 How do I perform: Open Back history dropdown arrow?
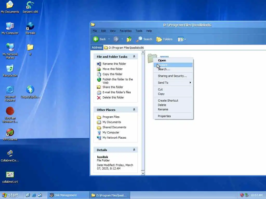tap(109, 39)
